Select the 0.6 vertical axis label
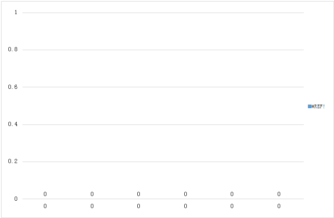This screenshot has width=334, height=218. (x=13, y=87)
